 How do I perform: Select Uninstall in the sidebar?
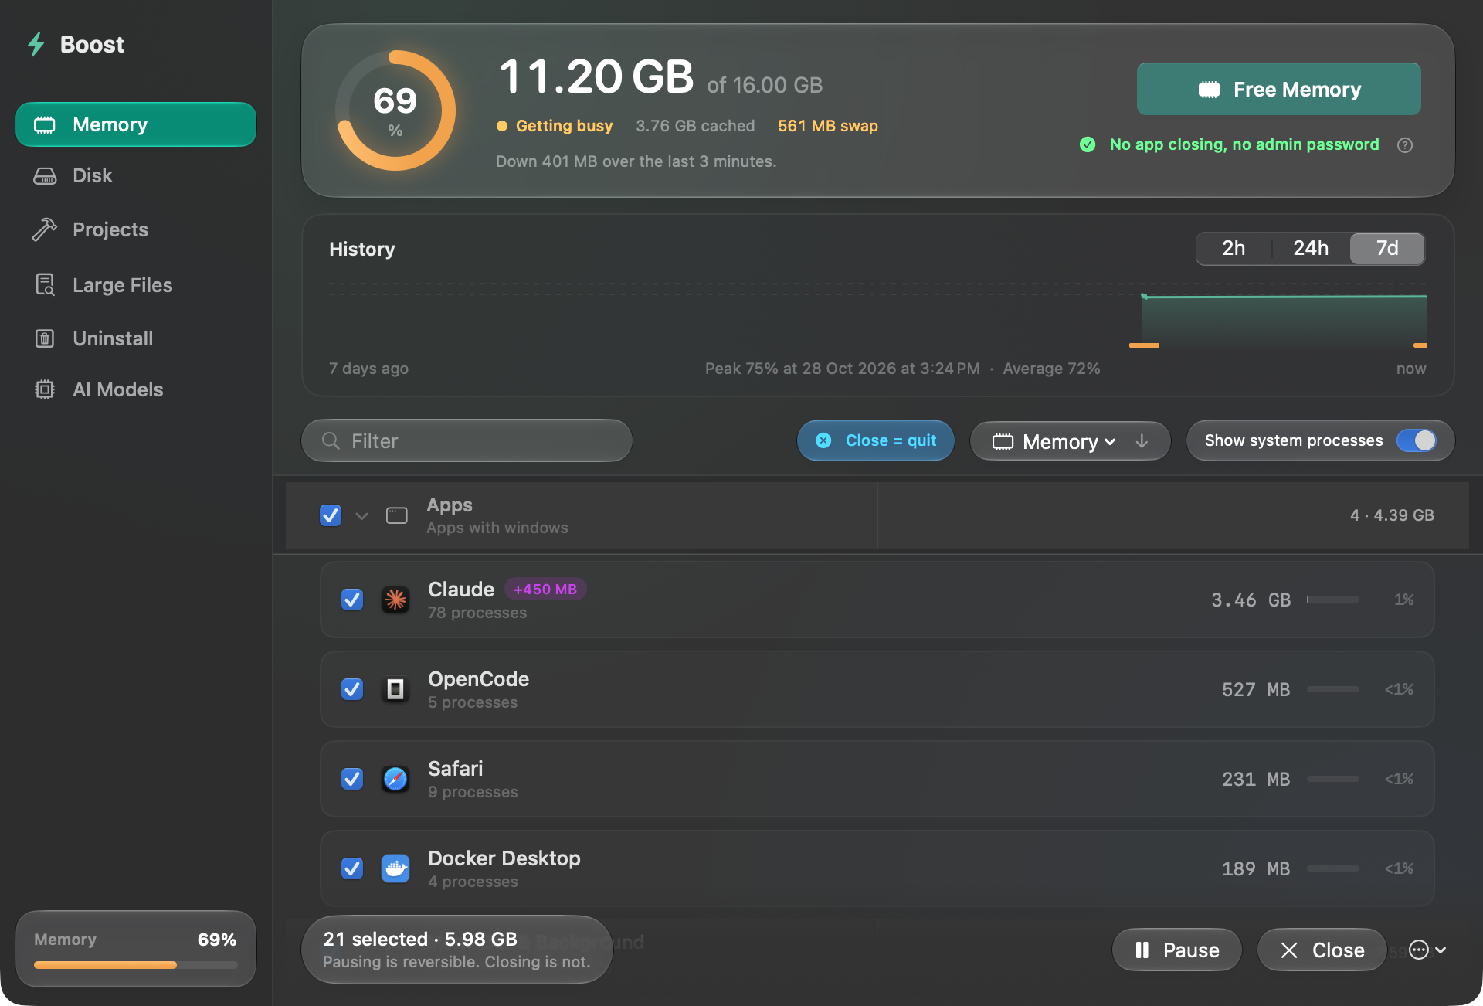136,338
